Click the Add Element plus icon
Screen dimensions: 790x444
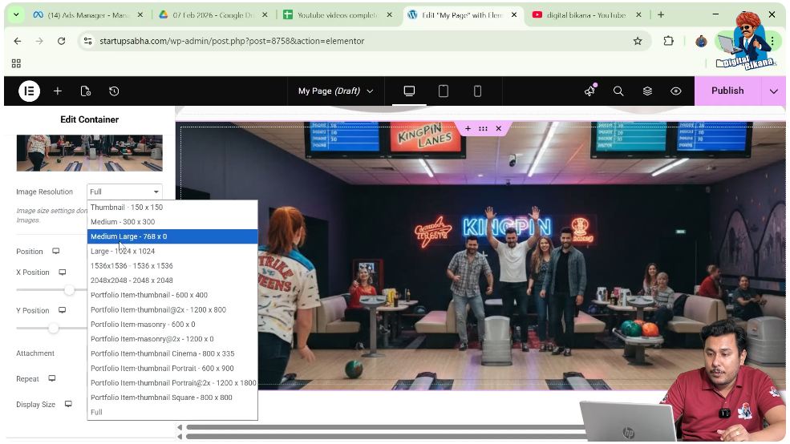pos(58,91)
